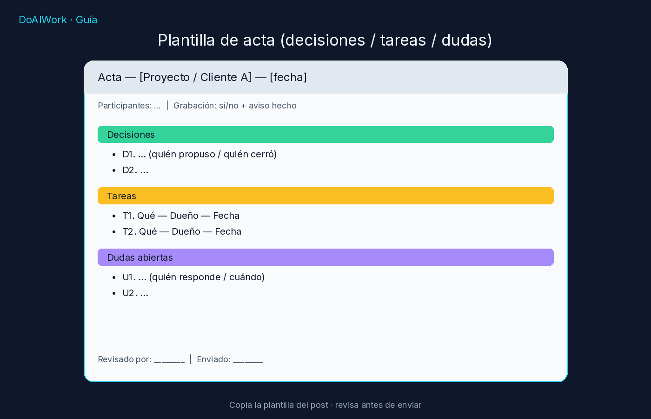Image resolution: width=651 pixels, height=419 pixels.
Task: Click the yellow 'Tareas' section bar
Action: pos(325,196)
